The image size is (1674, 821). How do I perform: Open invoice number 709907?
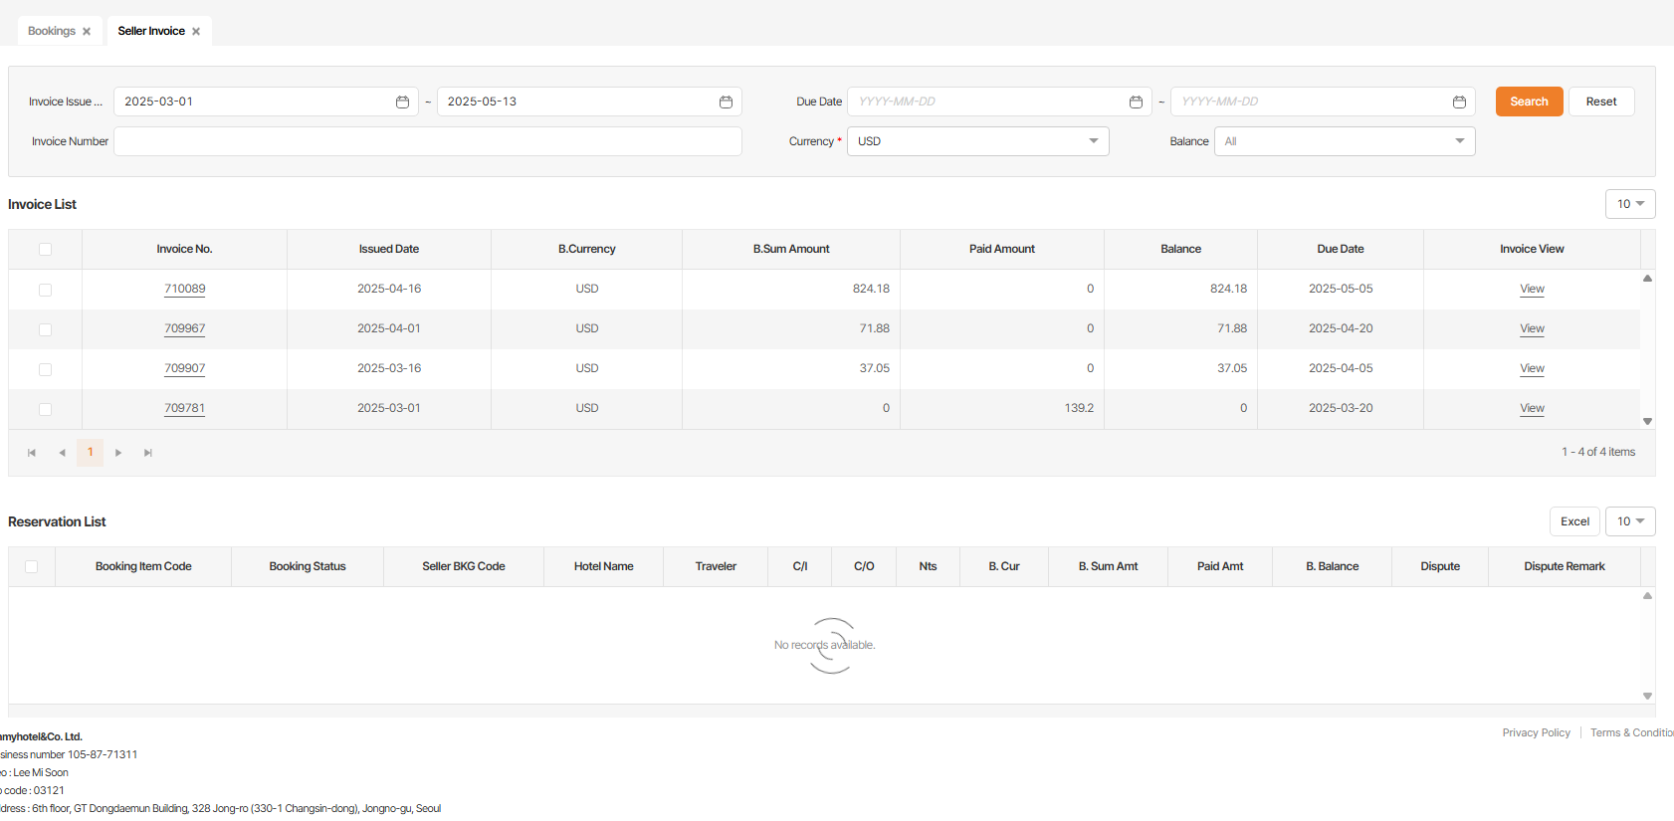tap(185, 369)
